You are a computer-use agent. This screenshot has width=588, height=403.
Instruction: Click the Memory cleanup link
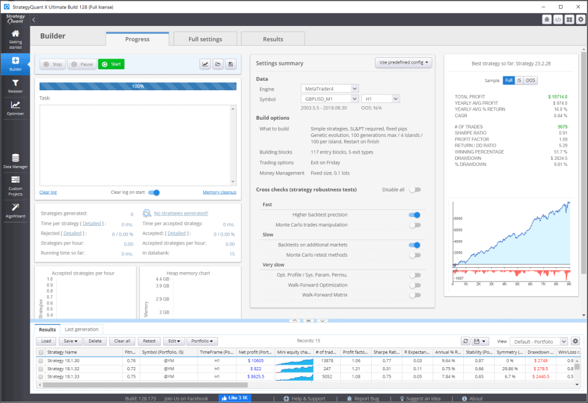[x=219, y=193]
